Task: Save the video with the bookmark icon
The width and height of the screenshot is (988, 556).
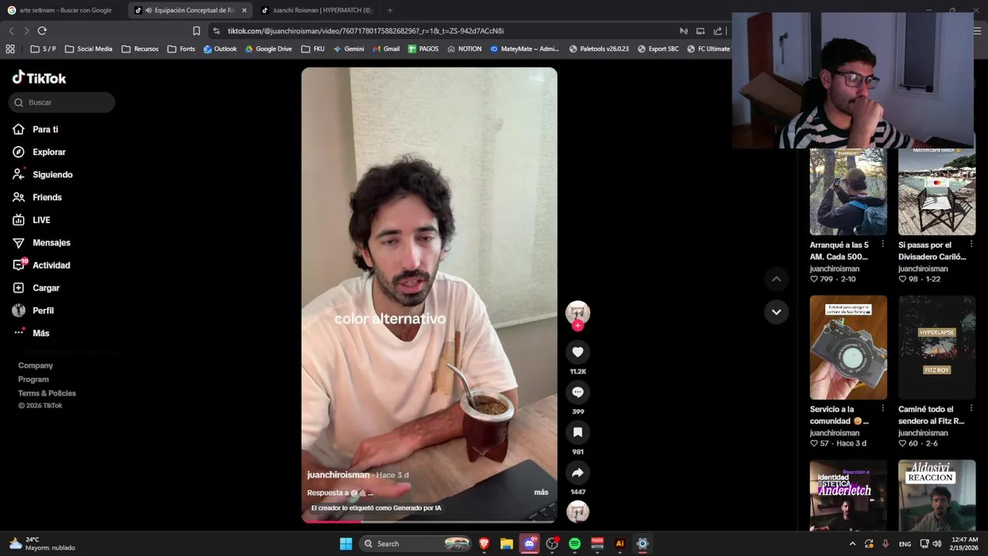Action: (577, 432)
